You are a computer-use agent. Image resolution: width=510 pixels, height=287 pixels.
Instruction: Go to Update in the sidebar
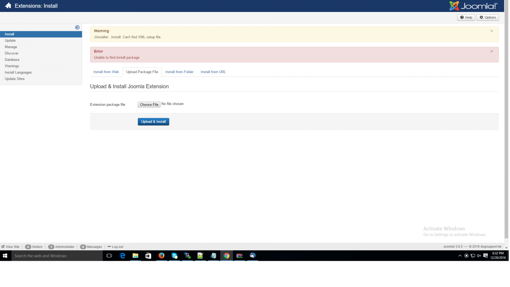(10, 40)
